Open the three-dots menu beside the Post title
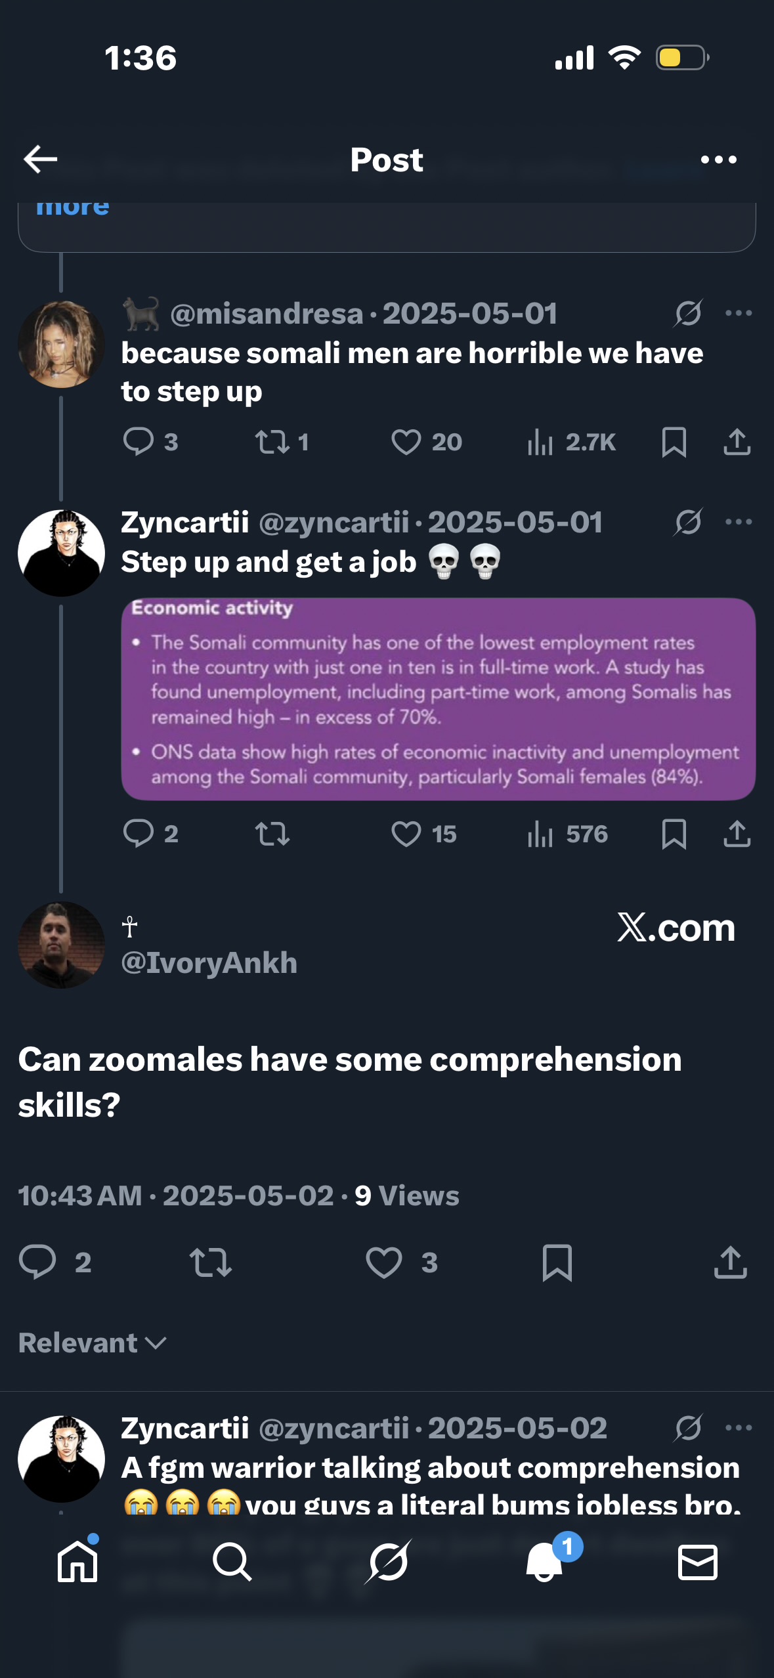774x1678 pixels. click(x=718, y=160)
